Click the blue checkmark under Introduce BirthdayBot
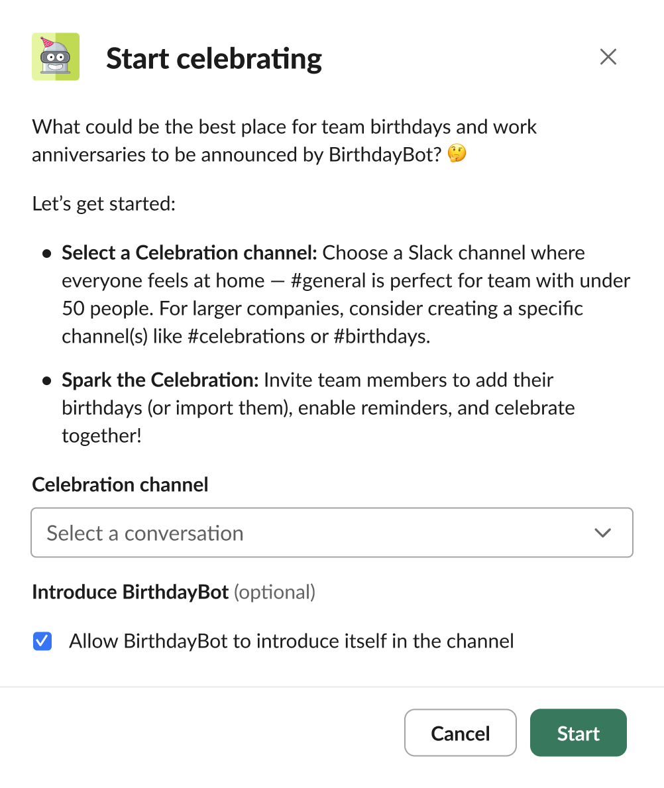Screen dimensions: 664x788 click(x=42, y=641)
